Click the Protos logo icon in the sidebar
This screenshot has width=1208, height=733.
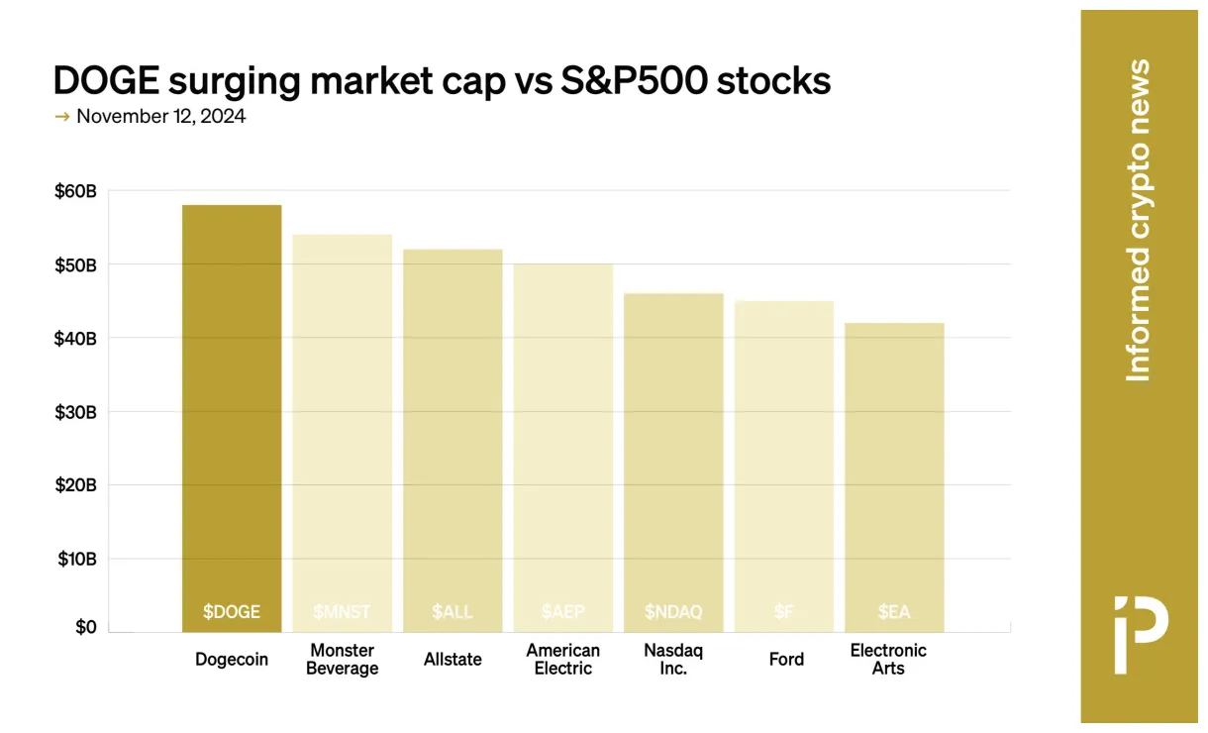coord(1140,634)
